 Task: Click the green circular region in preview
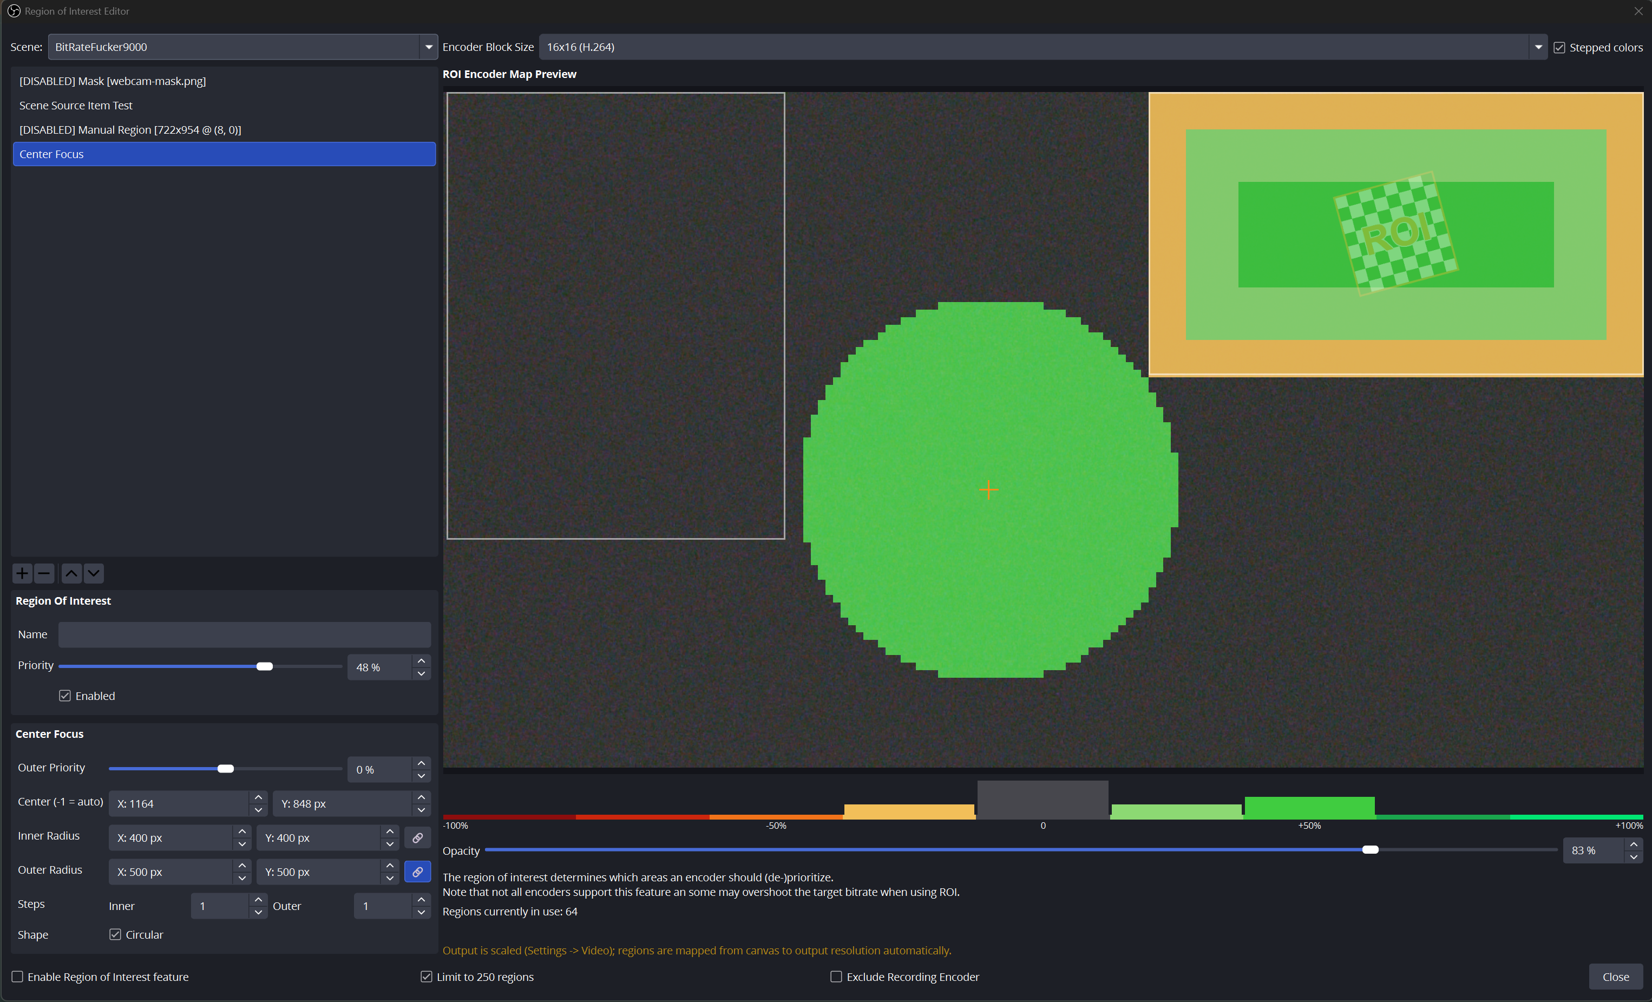990,489
